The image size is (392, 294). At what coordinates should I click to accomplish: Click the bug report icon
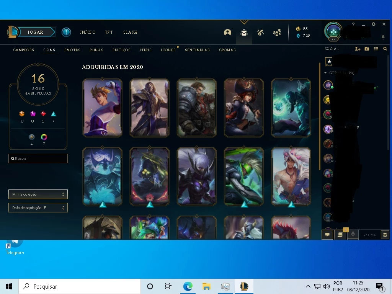click(385, 235)
